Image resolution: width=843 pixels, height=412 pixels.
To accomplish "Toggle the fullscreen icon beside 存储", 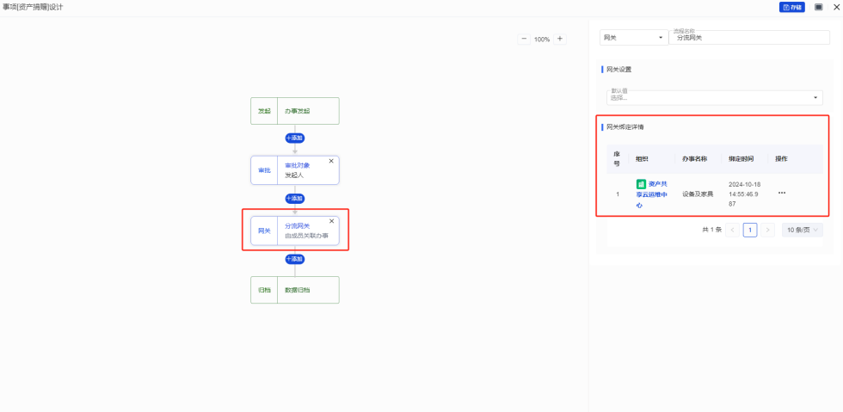I will (818, 7).
